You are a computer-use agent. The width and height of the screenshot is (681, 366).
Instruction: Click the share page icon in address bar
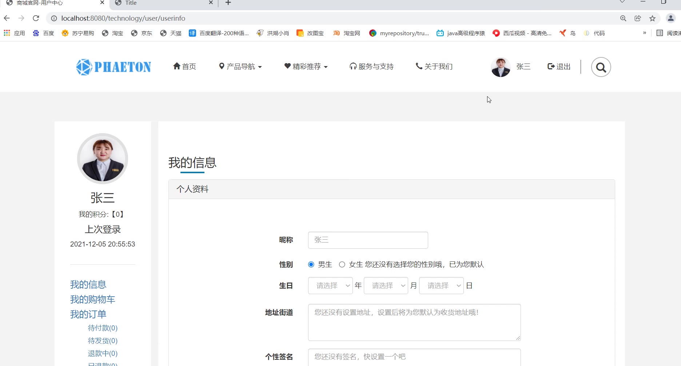pos(638,18)
